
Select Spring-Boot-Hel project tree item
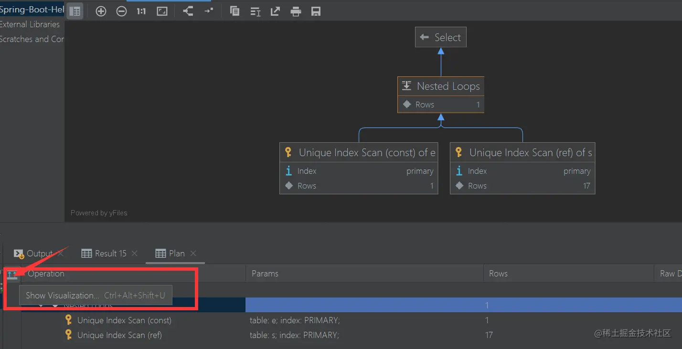(32, 10)
